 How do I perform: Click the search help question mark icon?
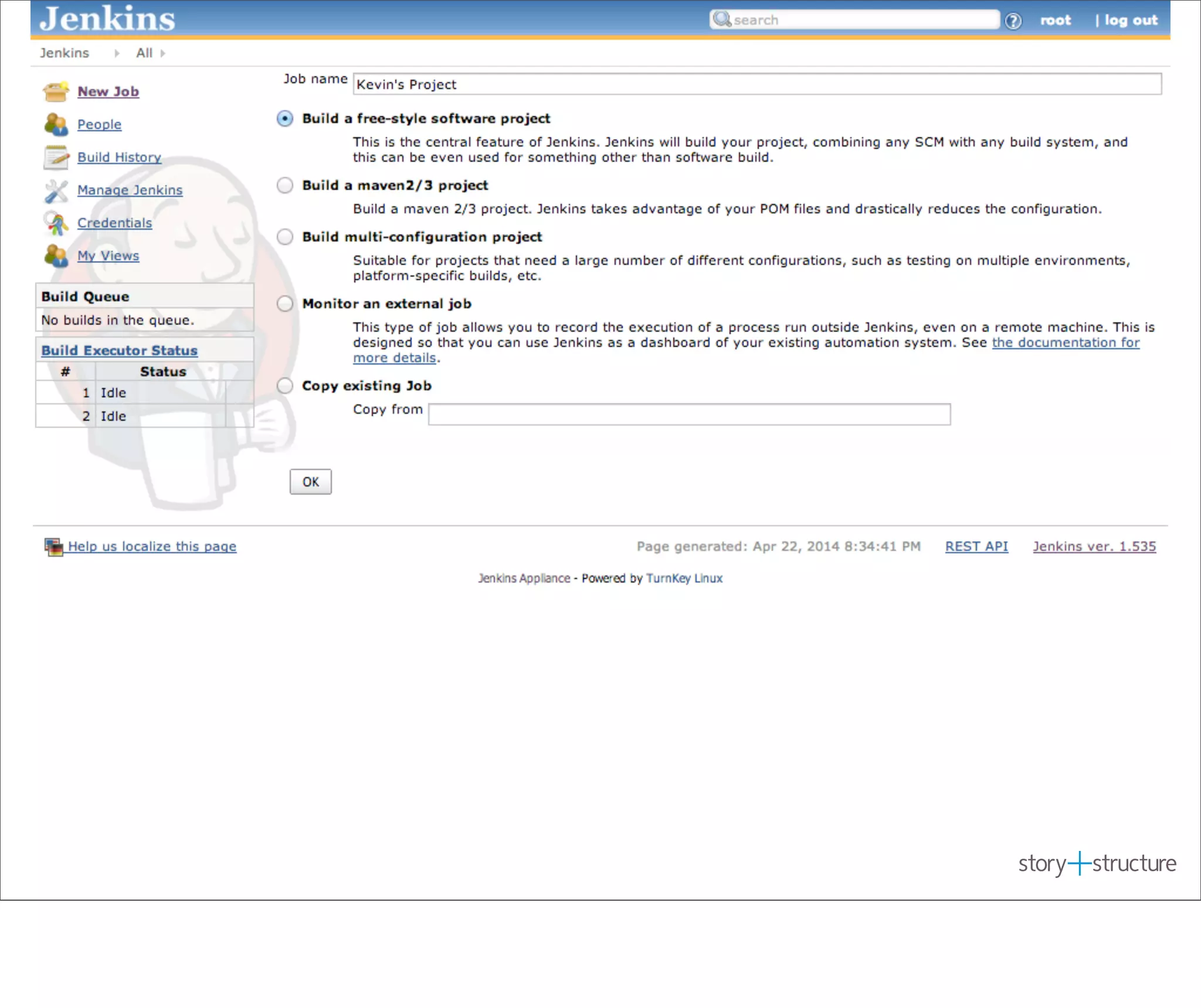point(1013,21)
